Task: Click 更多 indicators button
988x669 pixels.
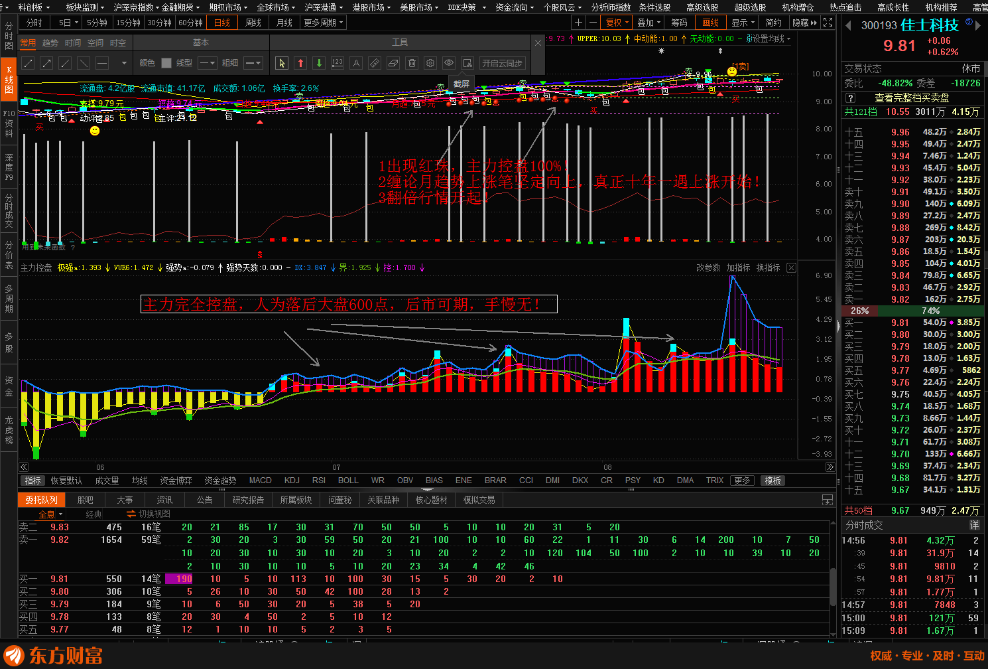Action: (x=742, y=481)
